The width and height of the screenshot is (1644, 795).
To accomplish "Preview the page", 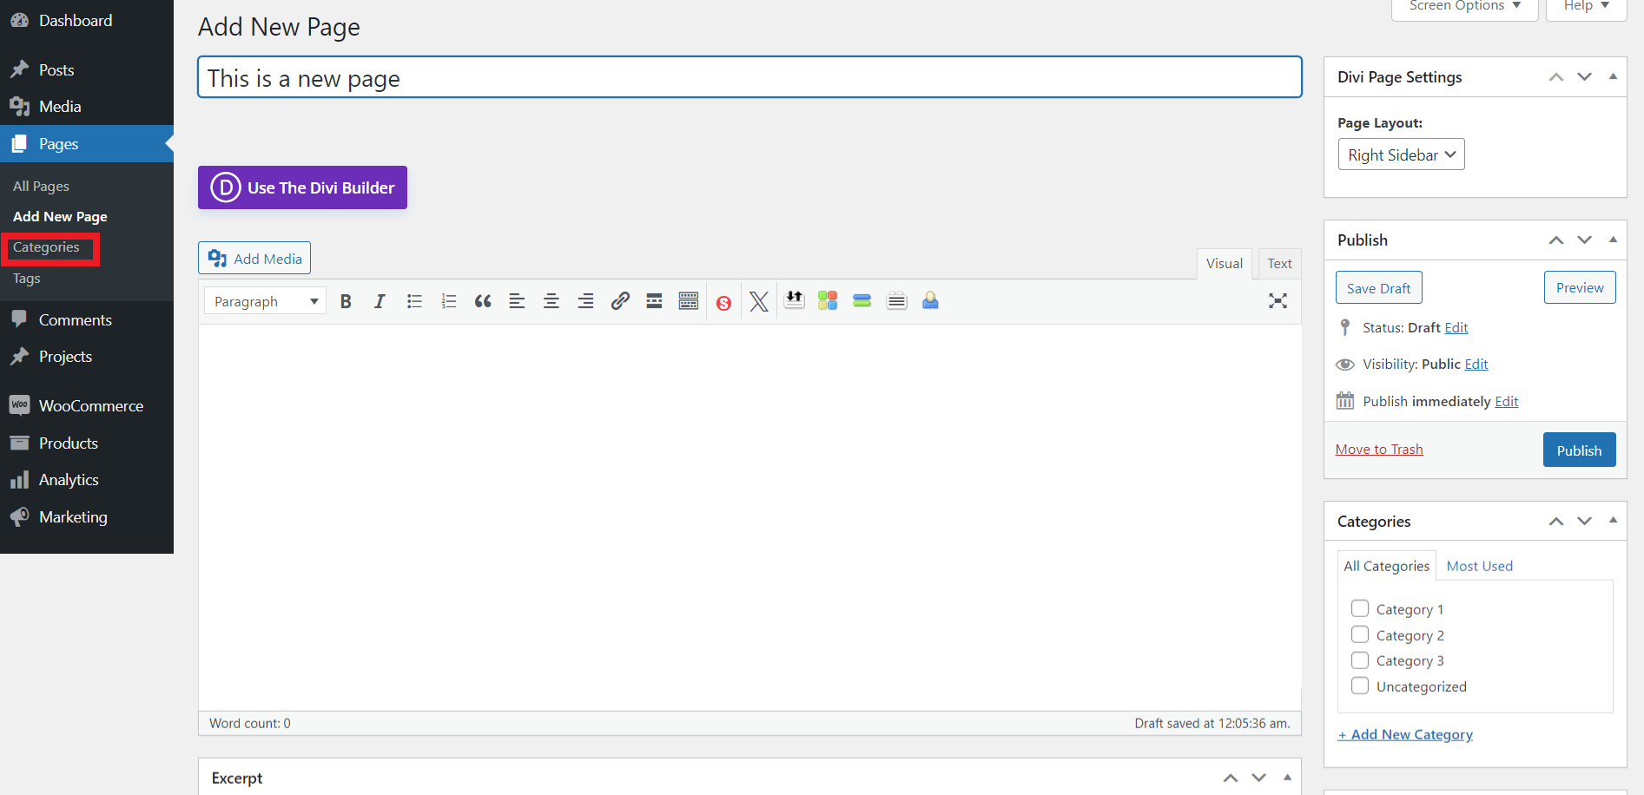I will pos(1580,287).
